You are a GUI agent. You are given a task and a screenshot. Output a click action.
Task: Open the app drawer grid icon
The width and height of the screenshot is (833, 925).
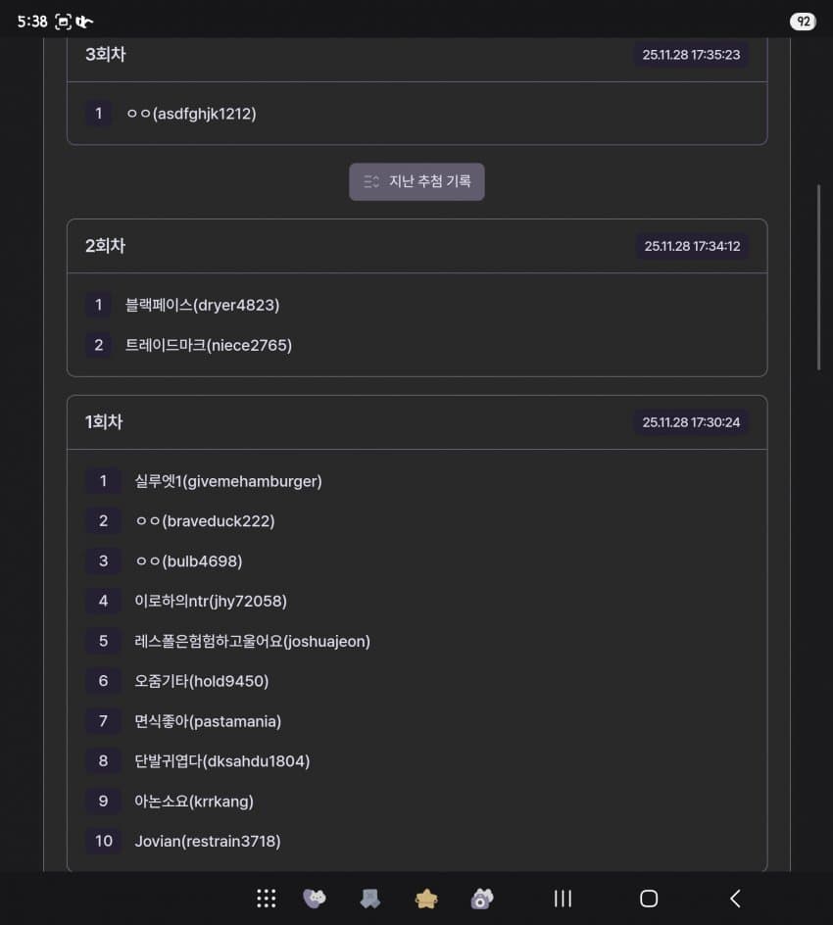pos(266,898)
